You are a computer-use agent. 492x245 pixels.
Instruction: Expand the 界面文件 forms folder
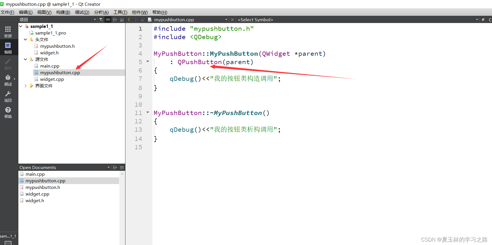pos(26,86)
